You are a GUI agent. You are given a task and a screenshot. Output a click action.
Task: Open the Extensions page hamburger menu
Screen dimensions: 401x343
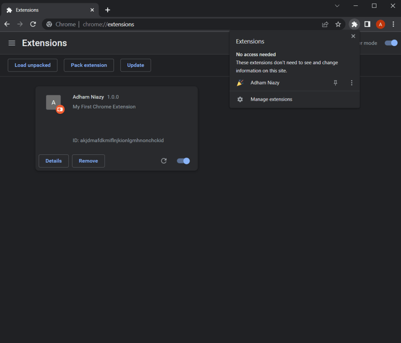coord(12,43)
